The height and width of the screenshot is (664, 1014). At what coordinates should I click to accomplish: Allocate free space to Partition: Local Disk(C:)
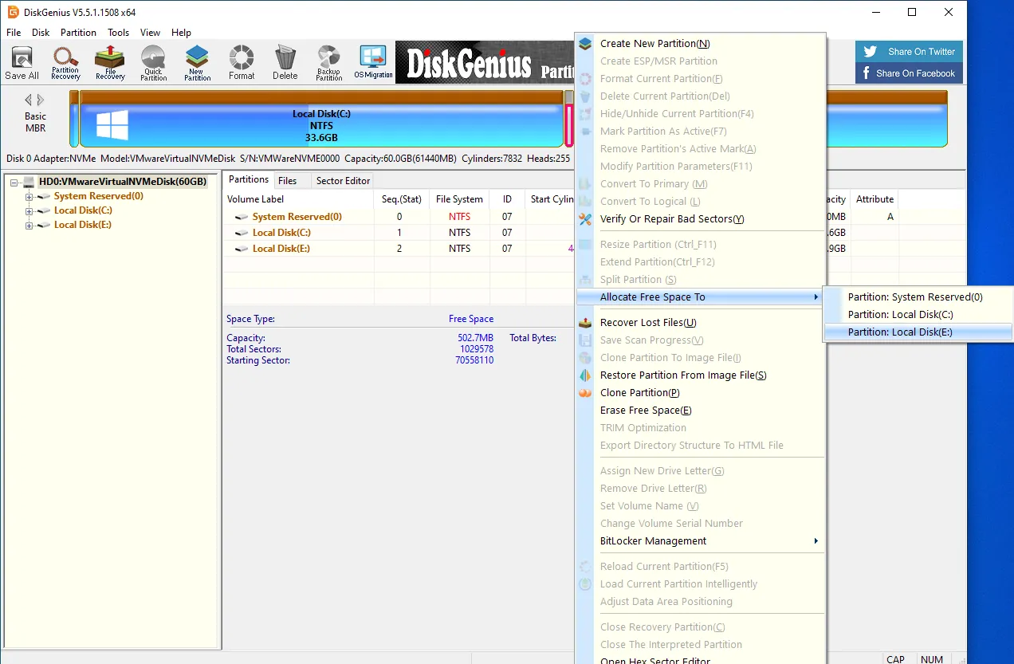pyautogui.click(x=918, y=315)
